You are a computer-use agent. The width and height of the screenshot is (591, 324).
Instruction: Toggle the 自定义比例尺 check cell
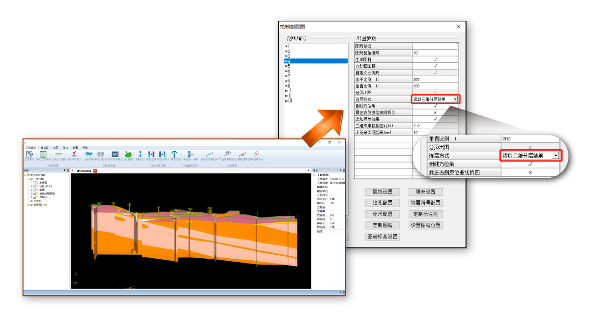[x=435, y=73]
